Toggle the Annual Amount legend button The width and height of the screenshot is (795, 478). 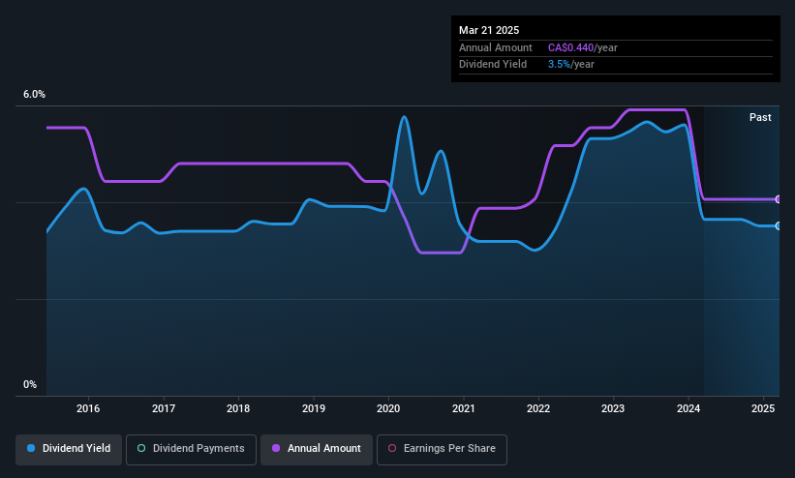[x=317, y=449]
